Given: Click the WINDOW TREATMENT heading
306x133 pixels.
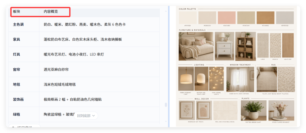Looking at the screenshot, I should 240,65.
